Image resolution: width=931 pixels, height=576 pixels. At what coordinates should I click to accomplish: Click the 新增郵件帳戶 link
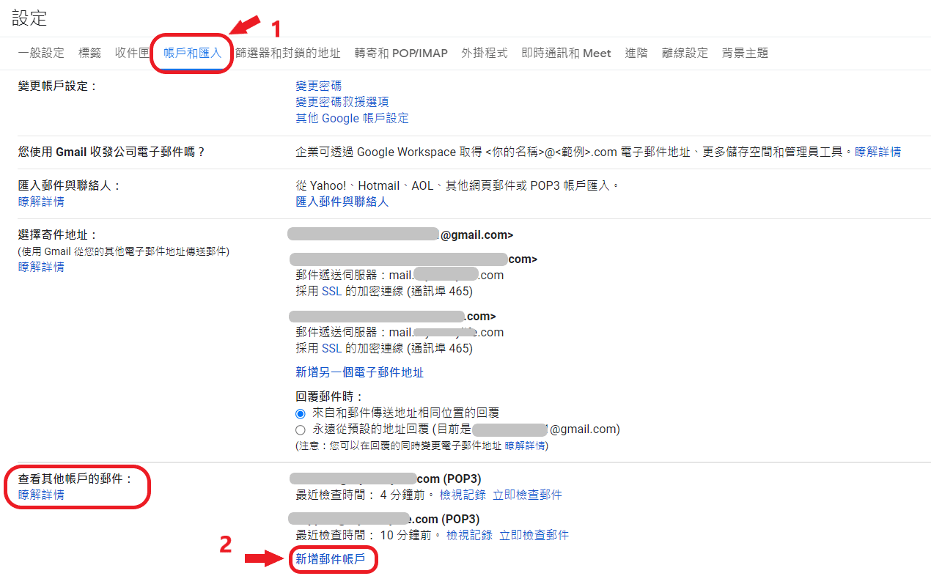pos(331,559)
